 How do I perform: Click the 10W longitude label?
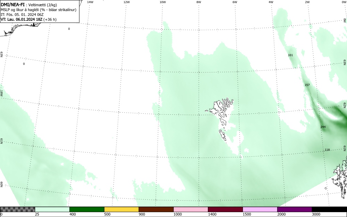click(x=163, y=2)
